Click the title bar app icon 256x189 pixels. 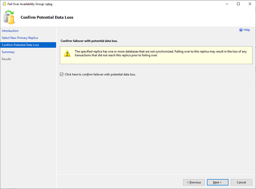tap(4, 4)
